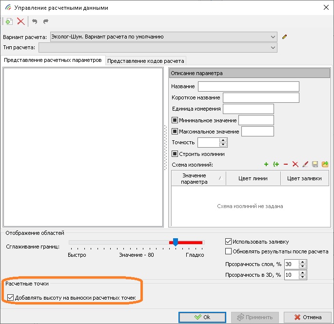Click the pencil icon next to Вариант расчета

[285, 37]
